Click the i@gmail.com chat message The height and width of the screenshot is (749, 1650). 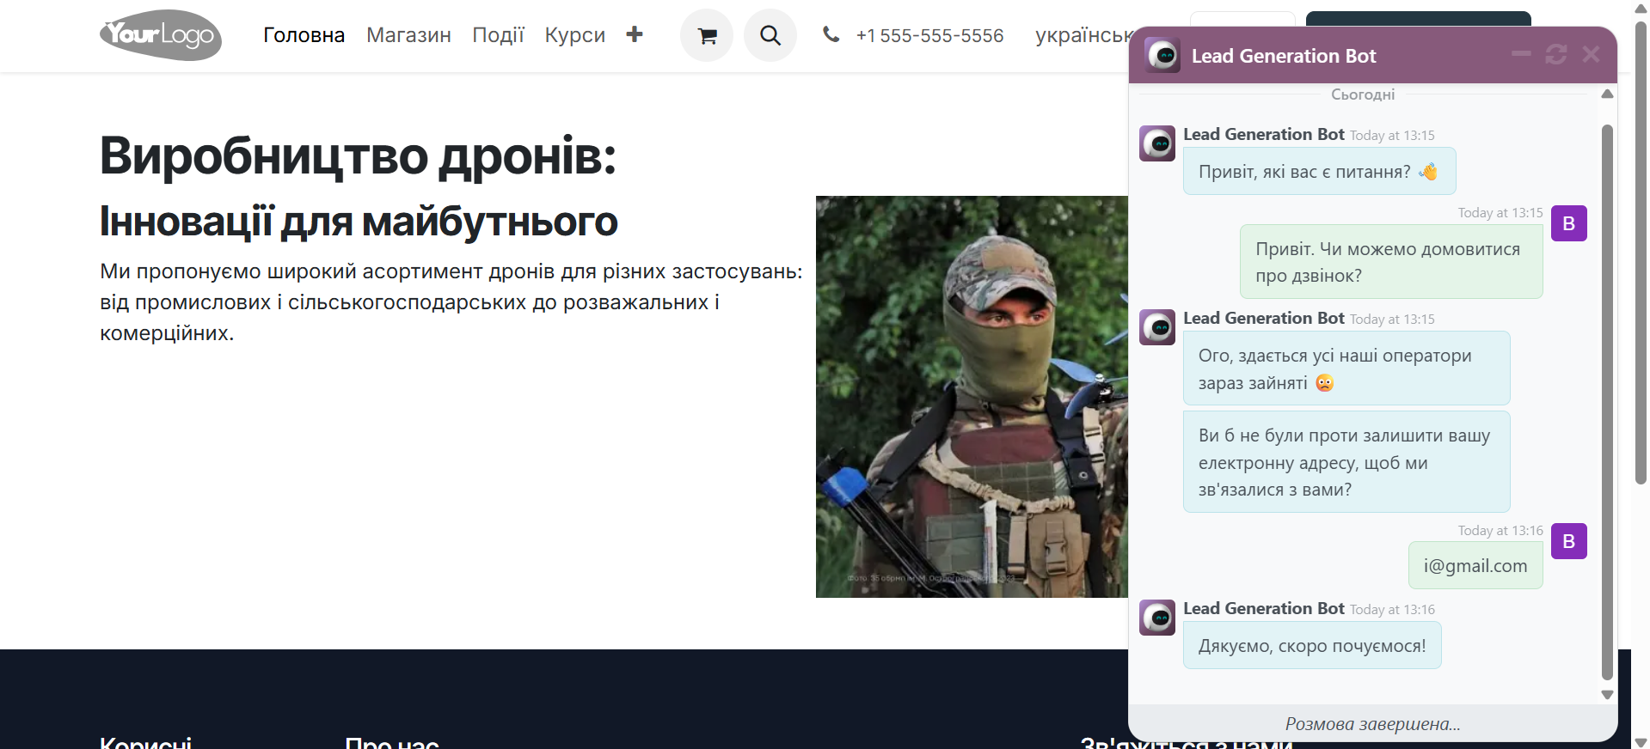[1475, 566]
